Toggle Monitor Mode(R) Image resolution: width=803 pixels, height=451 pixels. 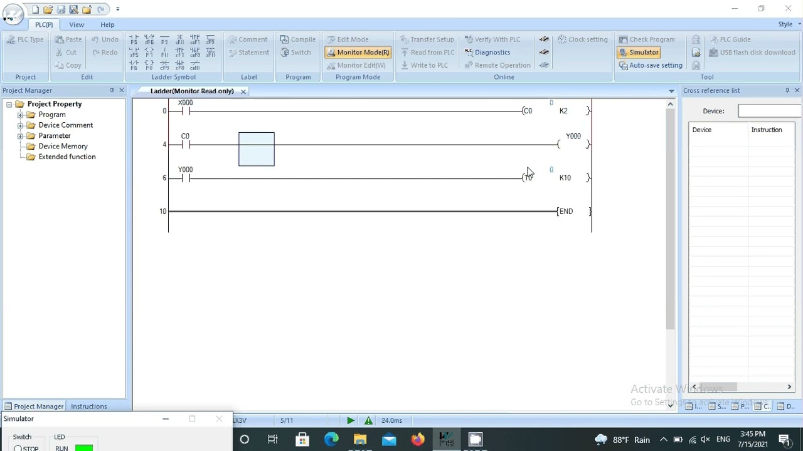(x=358, y=53)
